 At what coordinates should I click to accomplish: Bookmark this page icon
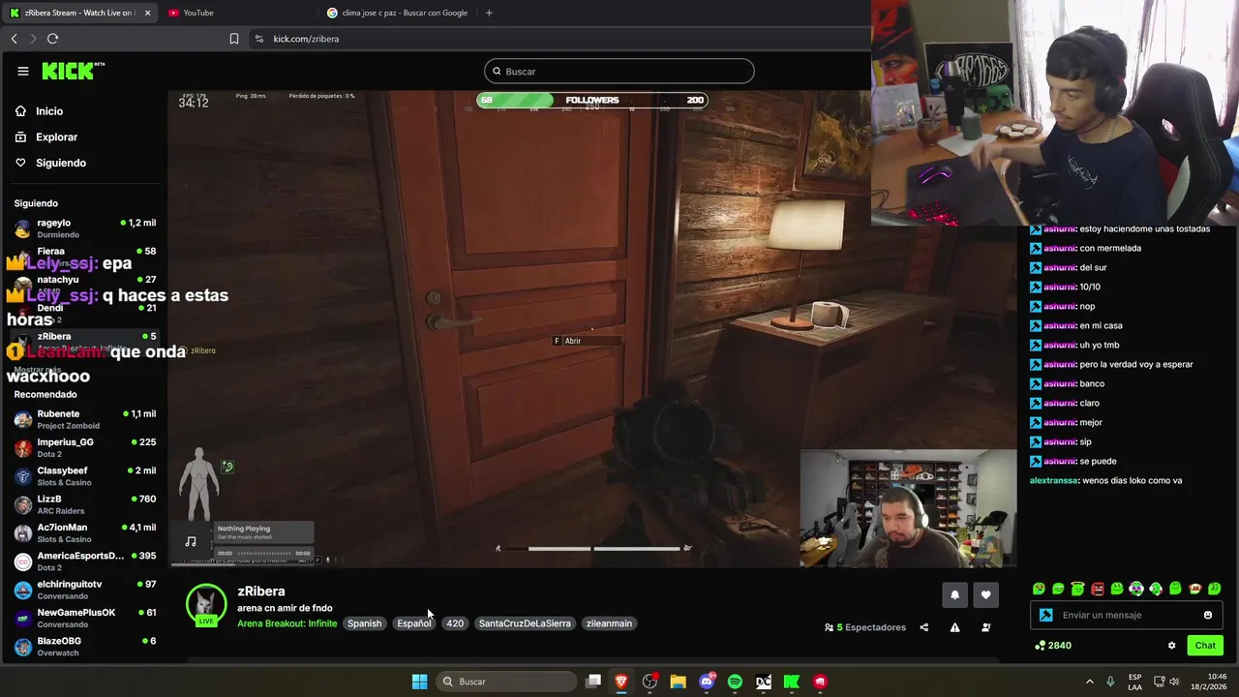pos(233,39)
